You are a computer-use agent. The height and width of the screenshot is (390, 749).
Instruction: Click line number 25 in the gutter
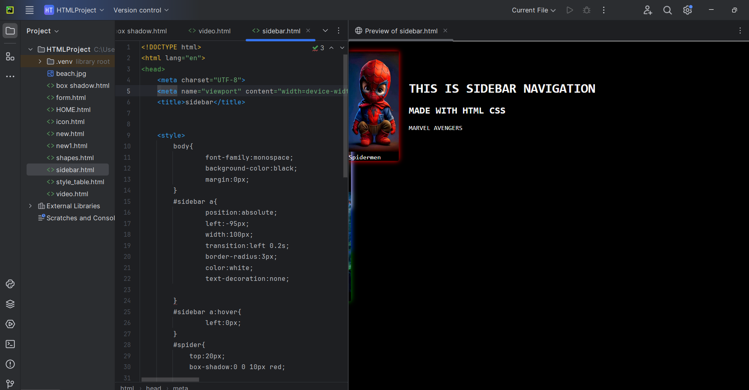pos(127,312)
